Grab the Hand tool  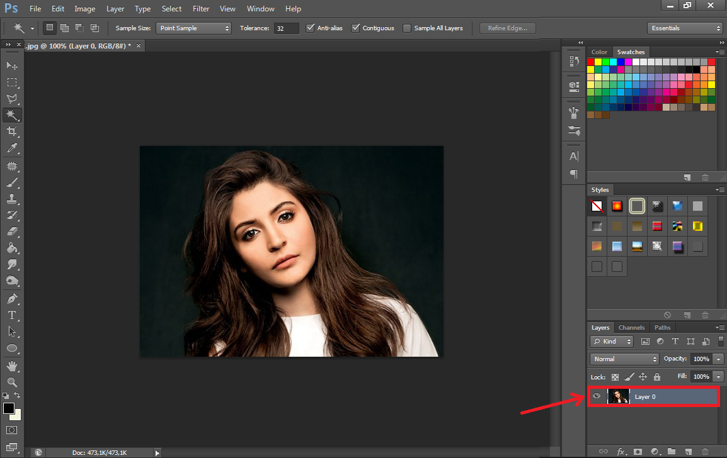[x=12, y=366]
